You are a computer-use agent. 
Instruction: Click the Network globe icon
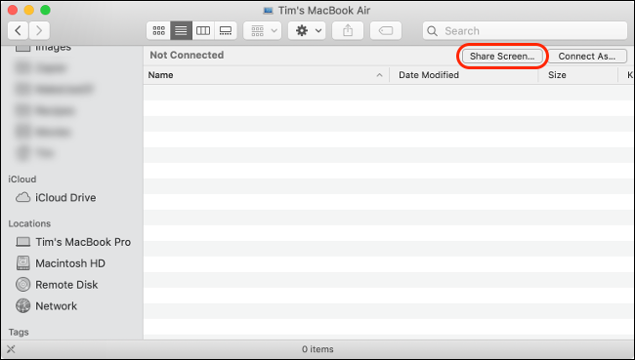(x=22, y=305)
